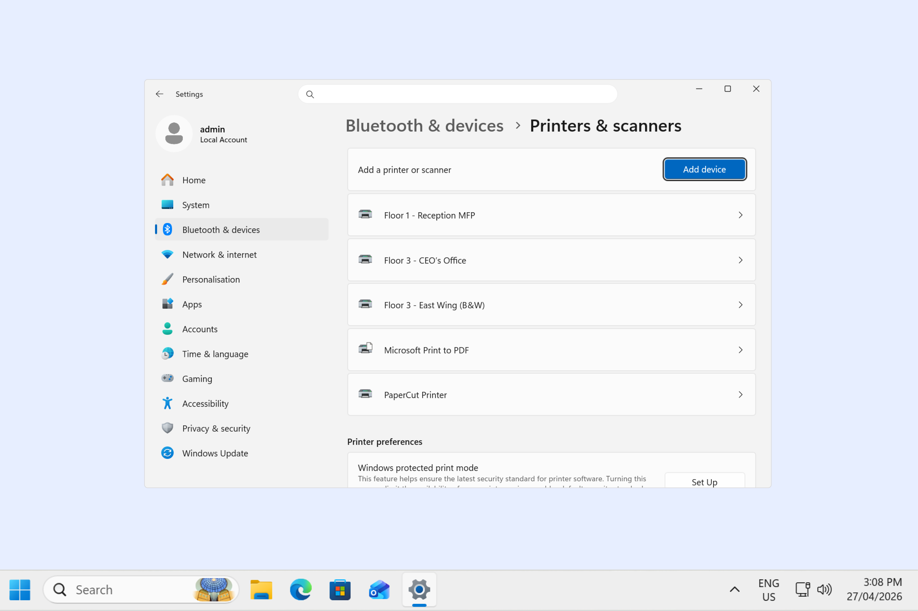Open Windows Update label

pyautogui.click(x=215, y=453)
